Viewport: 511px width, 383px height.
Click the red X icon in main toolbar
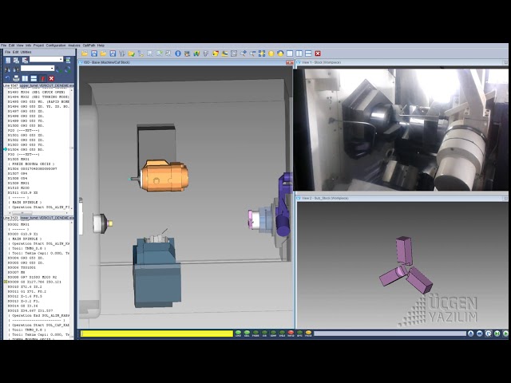coord(318,53)
